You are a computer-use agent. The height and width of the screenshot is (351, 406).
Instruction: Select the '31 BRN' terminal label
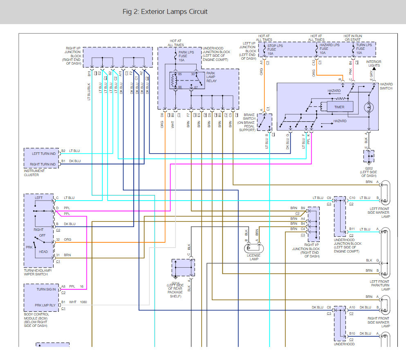click(x=63, y=255)
